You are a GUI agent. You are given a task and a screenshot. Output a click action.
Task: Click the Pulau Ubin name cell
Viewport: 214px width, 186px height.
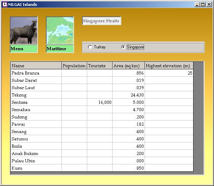coord(36,161)
